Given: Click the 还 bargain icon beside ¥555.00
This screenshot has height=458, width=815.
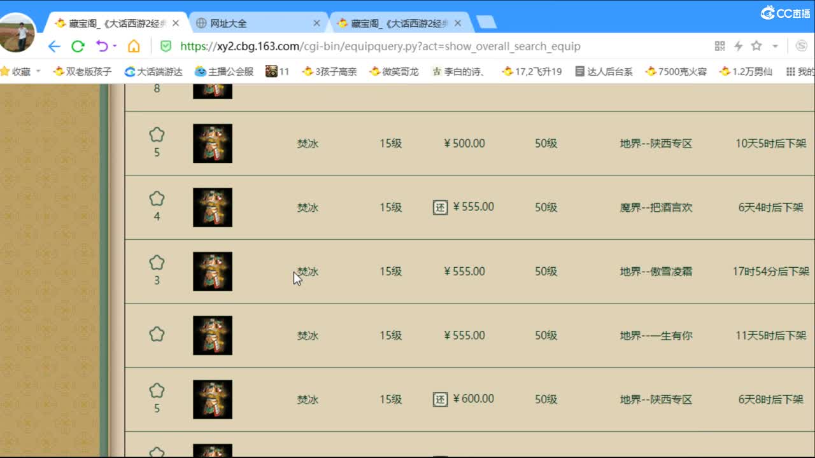Looking at the screenshot, I should pyautogui.click(x=440, y=207).
